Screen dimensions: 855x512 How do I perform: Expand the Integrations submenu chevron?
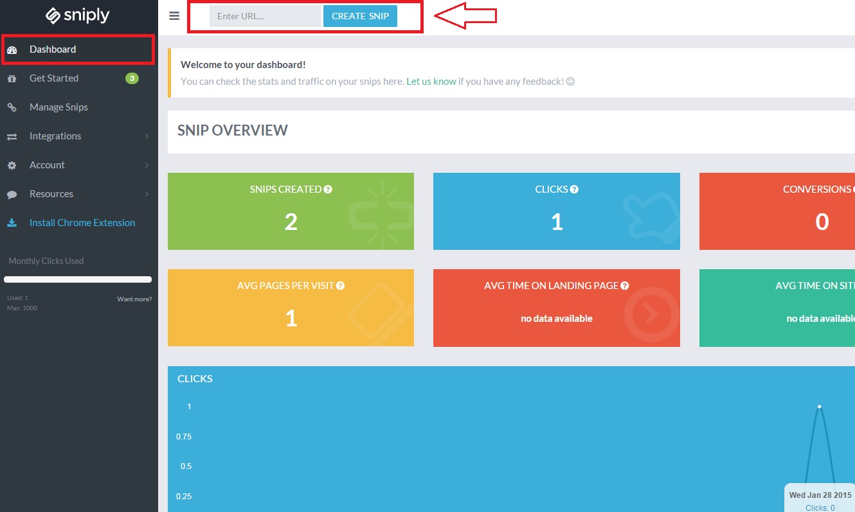click(x=147, y=136)
